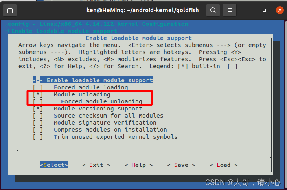Minimize the terminal window
287x190 pixels.
pos(248,11)
